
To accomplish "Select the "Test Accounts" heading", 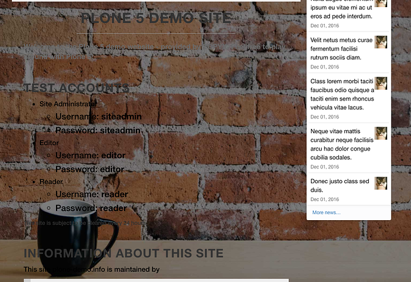I will click(x=76, y=88).
